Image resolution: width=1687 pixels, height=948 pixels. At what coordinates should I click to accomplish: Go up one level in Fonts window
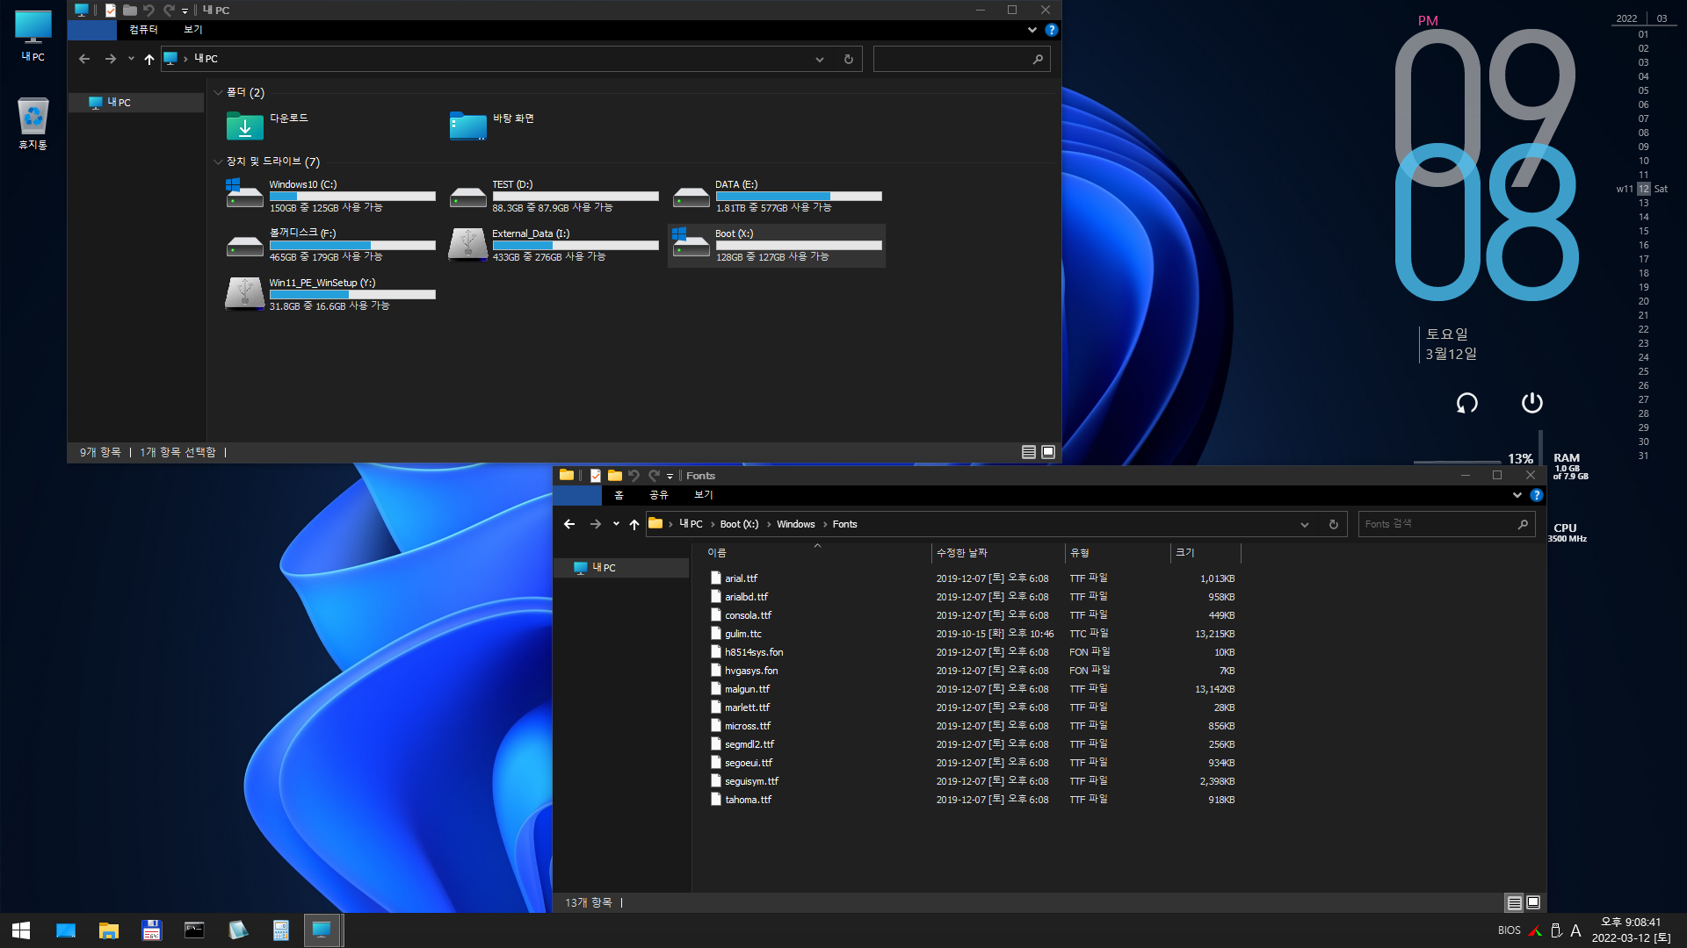(634, 524)
